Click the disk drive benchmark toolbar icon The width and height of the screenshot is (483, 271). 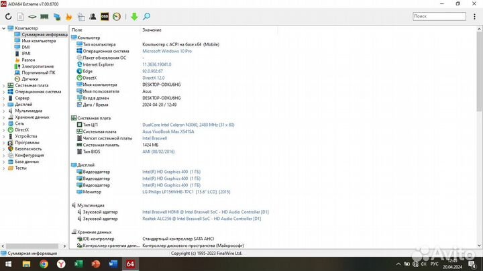32,17
